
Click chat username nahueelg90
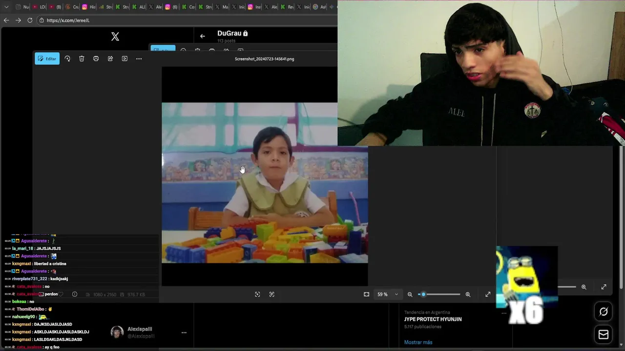coord(24,317)
